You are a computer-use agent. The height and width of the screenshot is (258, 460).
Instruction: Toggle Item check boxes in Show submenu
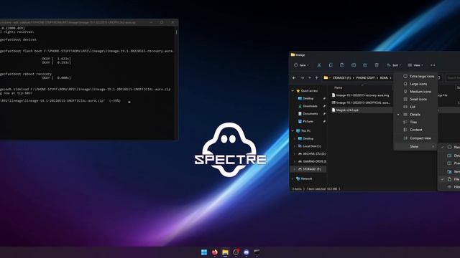(448, 171)
